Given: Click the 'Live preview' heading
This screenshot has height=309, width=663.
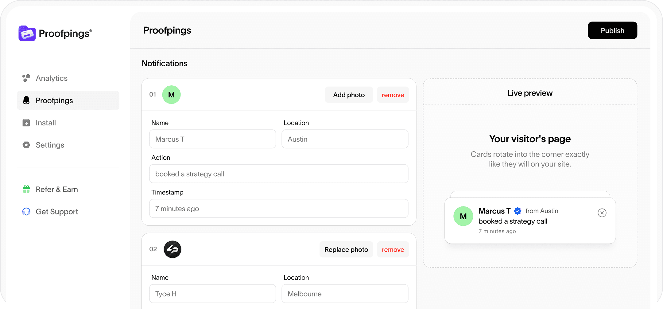Looking at the screenshot, I should [530, 93].
